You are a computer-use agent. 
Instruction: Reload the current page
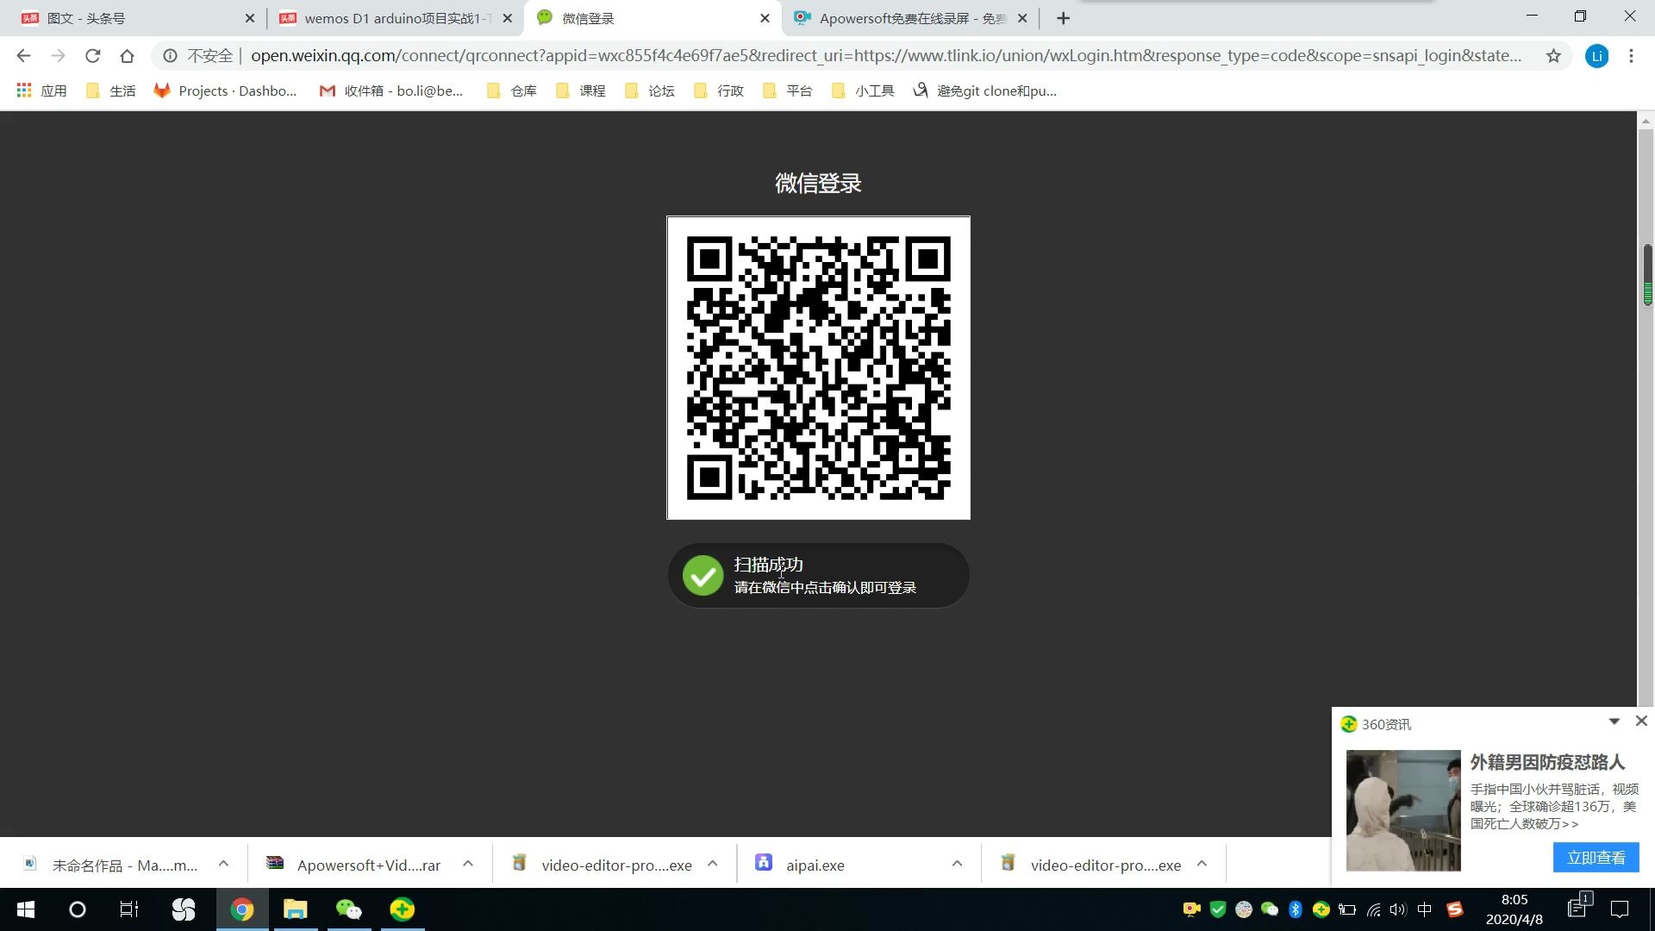pyautogui.click(x=92, y=56)
